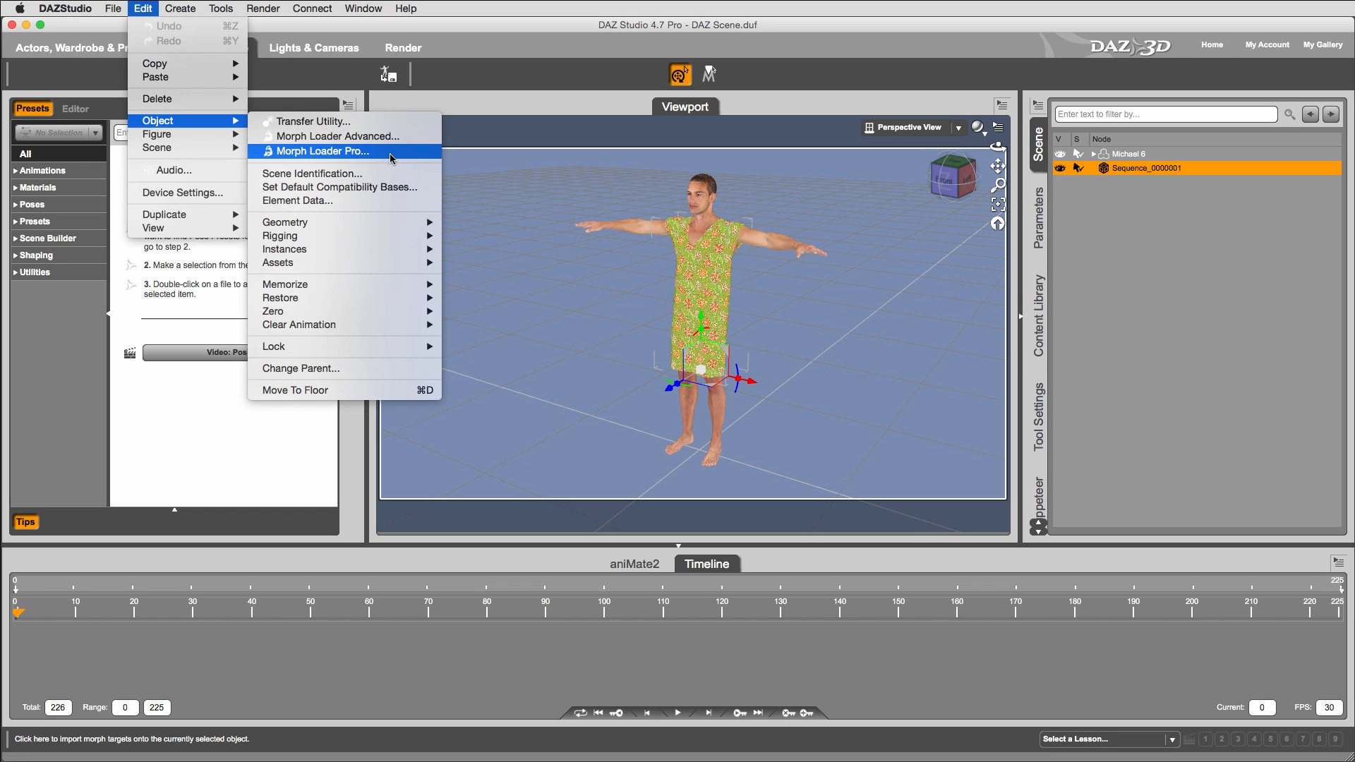Image resolution: width=1355 pixels, height=762 pixels.
Task: Choose Move To Floor menu item
Action: 344,390
